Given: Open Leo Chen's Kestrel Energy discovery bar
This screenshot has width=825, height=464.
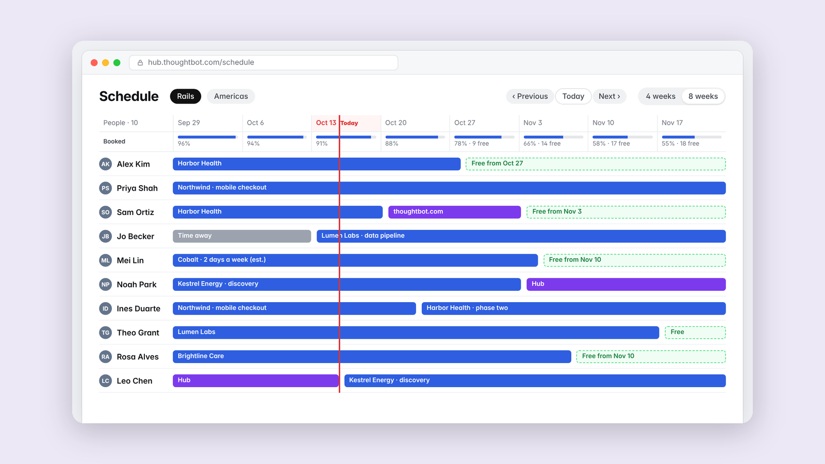Looking at the screenshot, I should pos(535,381).
